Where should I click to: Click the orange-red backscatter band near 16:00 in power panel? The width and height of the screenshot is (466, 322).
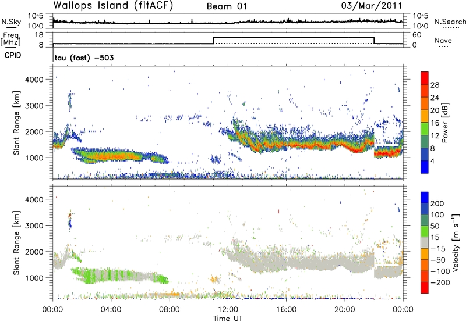pyautogui.click(x=286, y=144)
